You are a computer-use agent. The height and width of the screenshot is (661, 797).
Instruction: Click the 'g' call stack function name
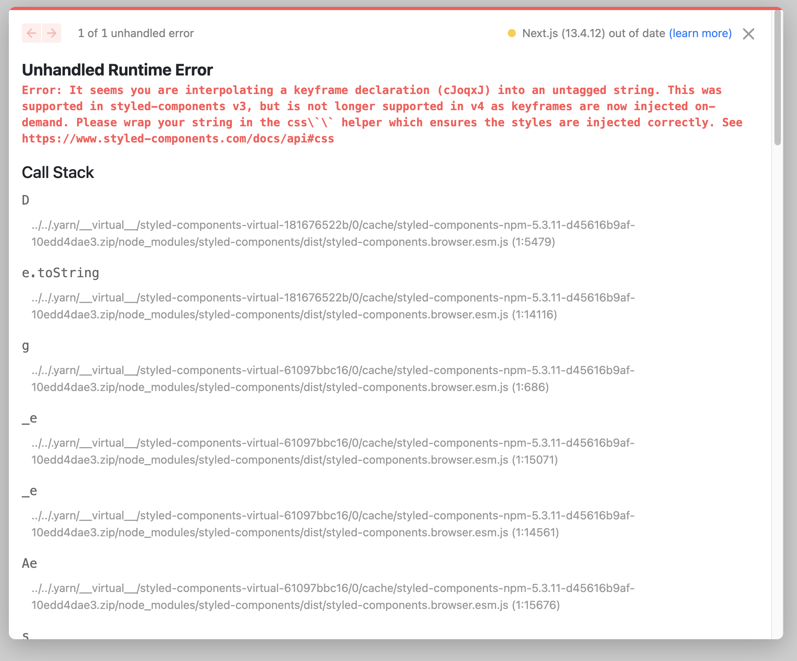[x=25, y=346]
